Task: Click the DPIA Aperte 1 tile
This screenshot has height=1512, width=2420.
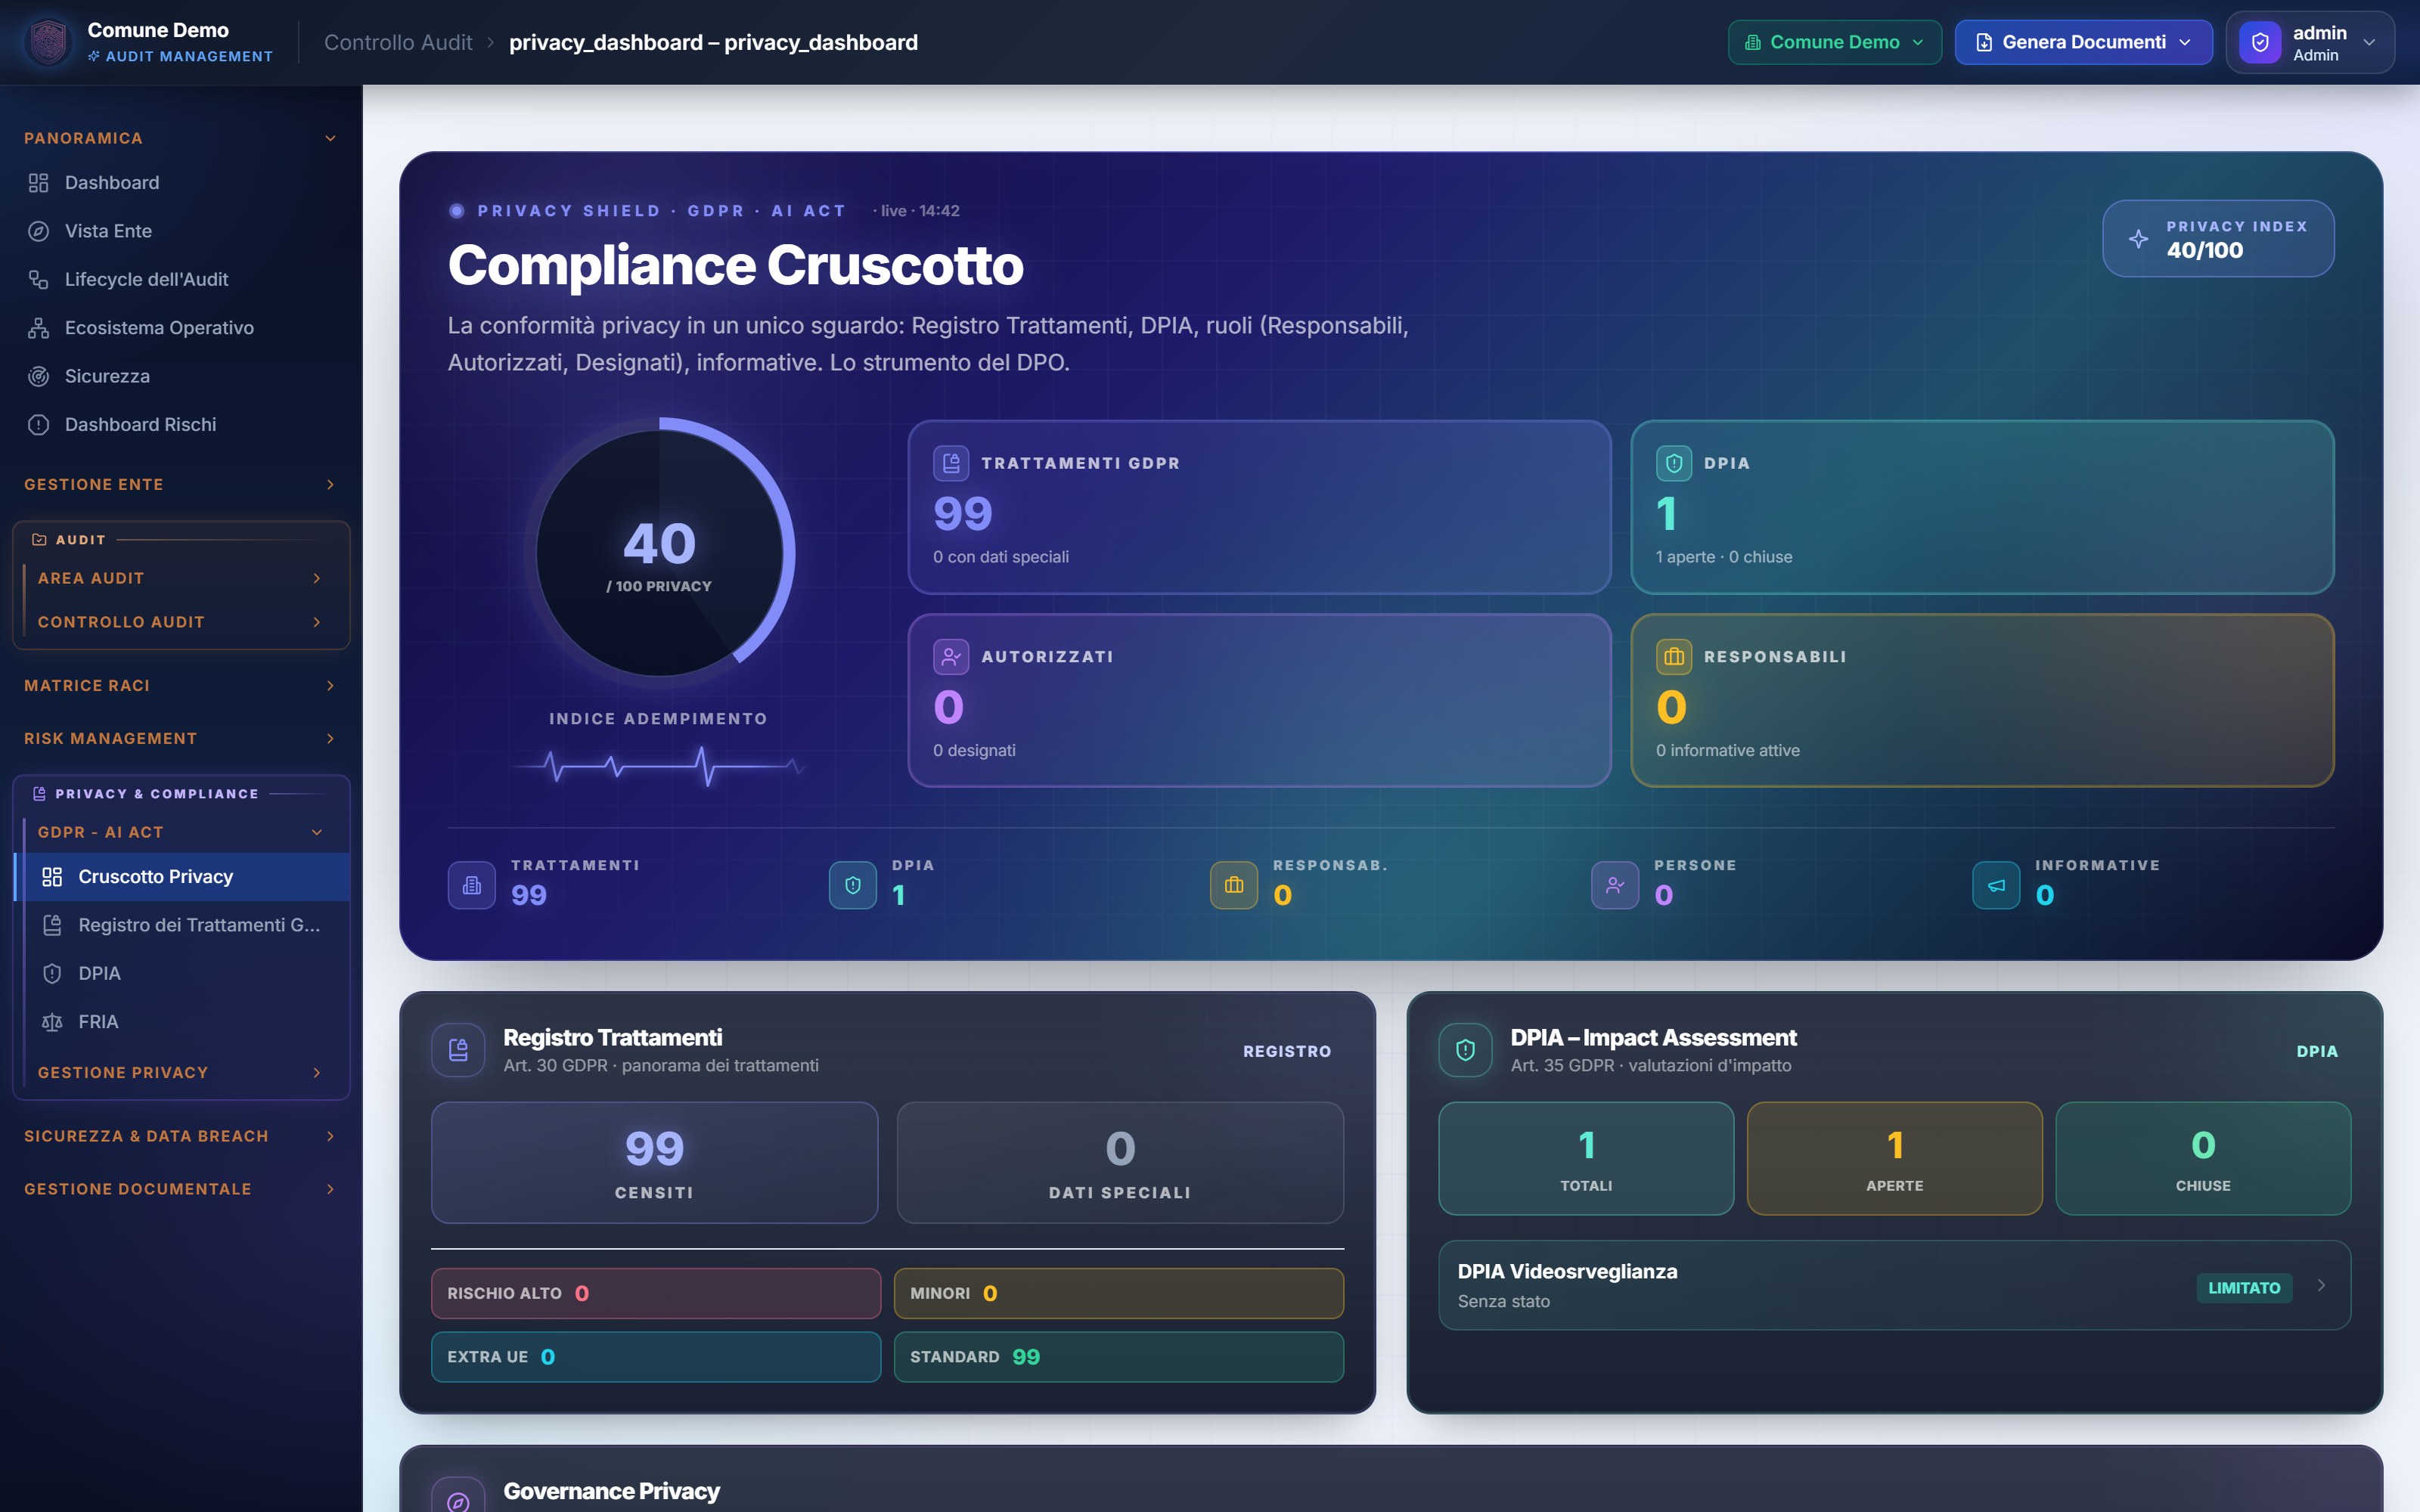Action: point(1894,1159)
